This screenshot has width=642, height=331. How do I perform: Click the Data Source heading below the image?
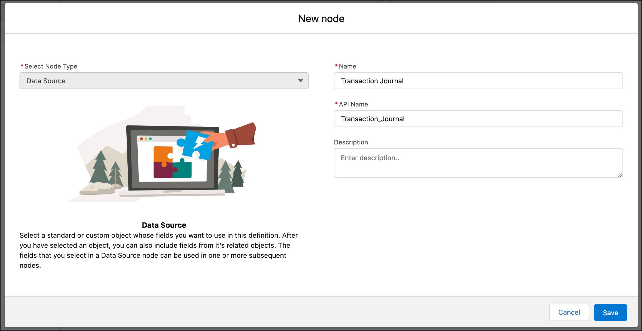164,225
